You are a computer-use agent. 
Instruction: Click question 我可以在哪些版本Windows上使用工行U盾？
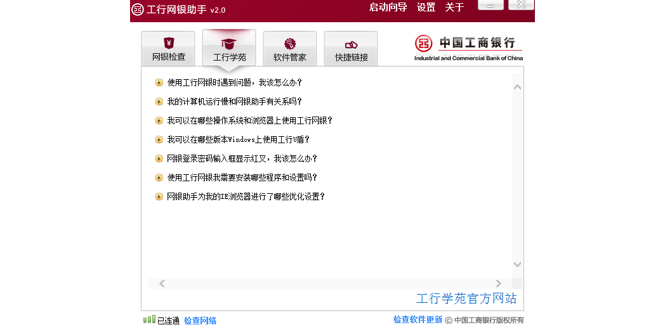(239, 139)
